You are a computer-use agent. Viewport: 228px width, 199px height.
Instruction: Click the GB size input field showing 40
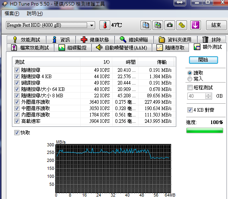[197, 96]
